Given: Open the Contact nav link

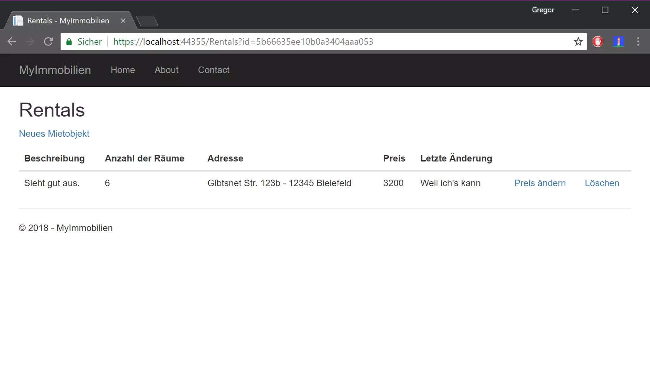Looking at the screenshot, I should click(214, 70).
